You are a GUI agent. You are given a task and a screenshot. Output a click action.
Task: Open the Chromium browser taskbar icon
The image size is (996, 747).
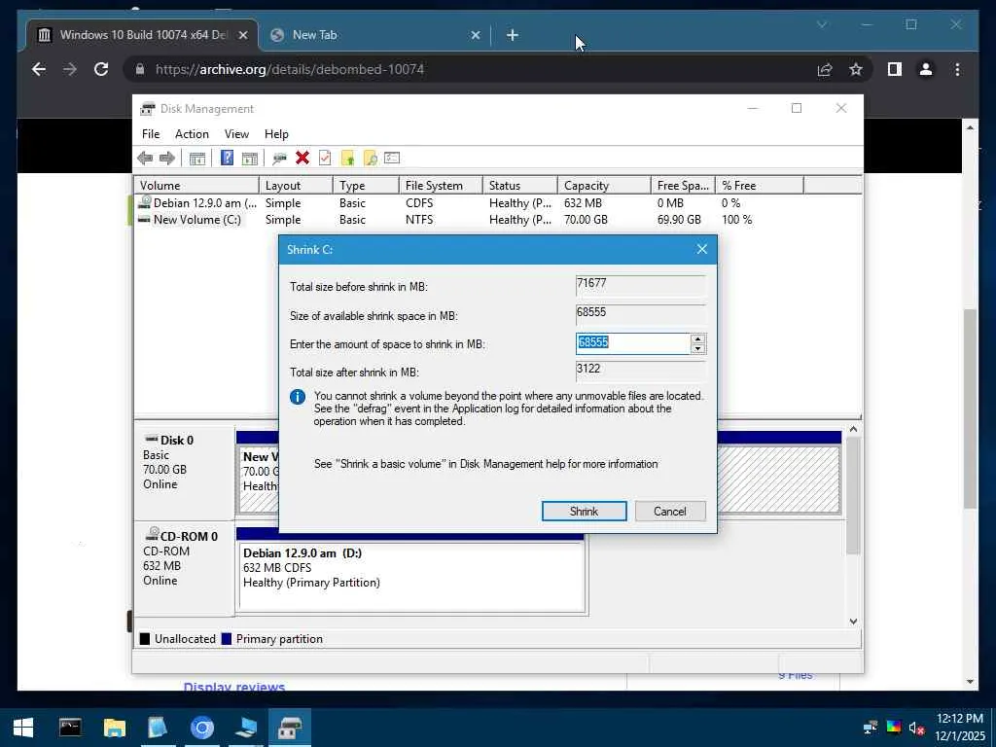click(x=202, y=728)
